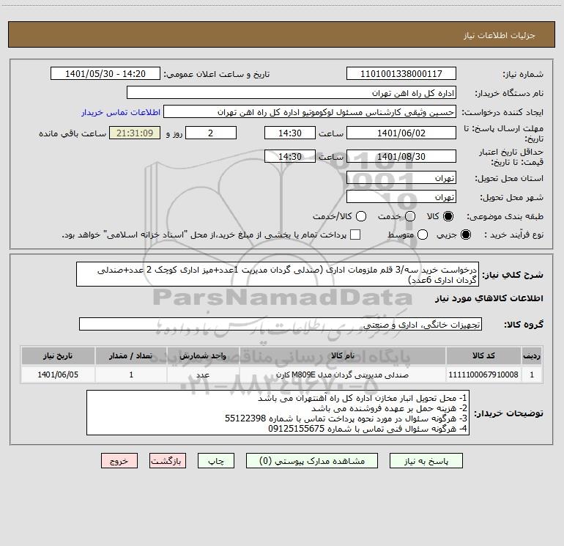Click the response deadline time 14:30 field

(x=290, y=133)
